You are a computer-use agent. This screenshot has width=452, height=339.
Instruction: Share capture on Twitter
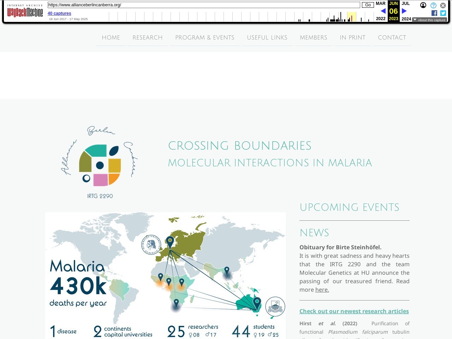tap(443, 13)
